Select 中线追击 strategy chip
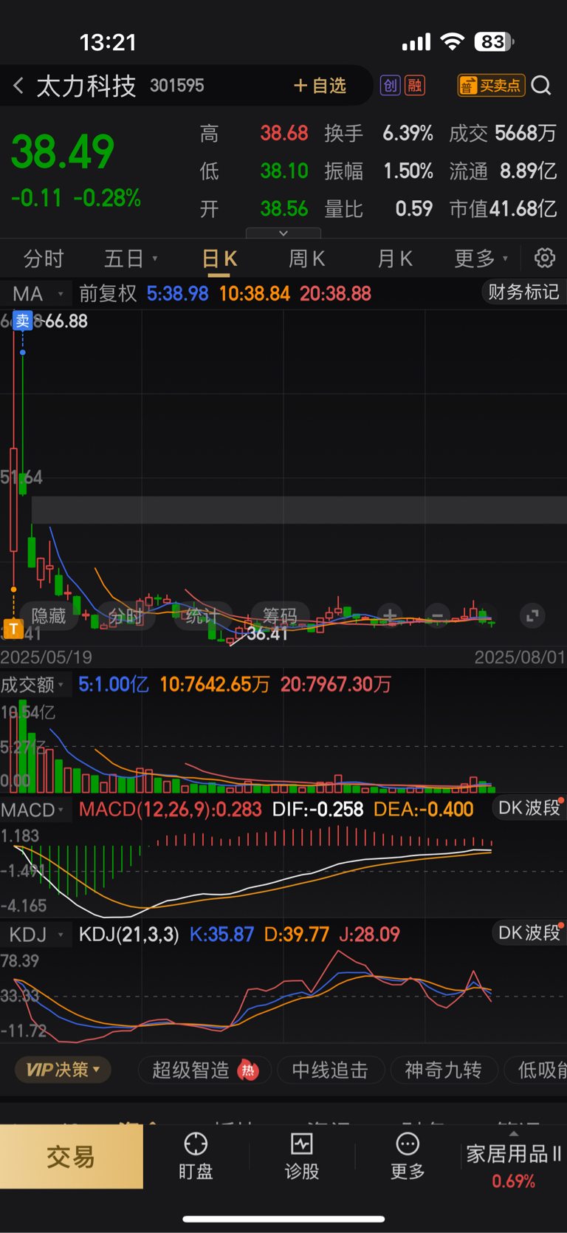Image resolution: width=567 pixels, height=1233 pixels. 330,1070
